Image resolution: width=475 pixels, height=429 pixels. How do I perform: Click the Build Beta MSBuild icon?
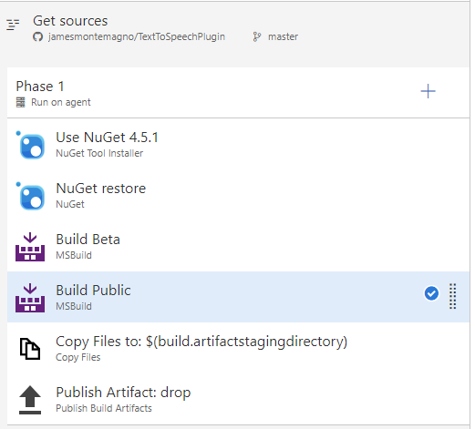(x=30, y=247)
